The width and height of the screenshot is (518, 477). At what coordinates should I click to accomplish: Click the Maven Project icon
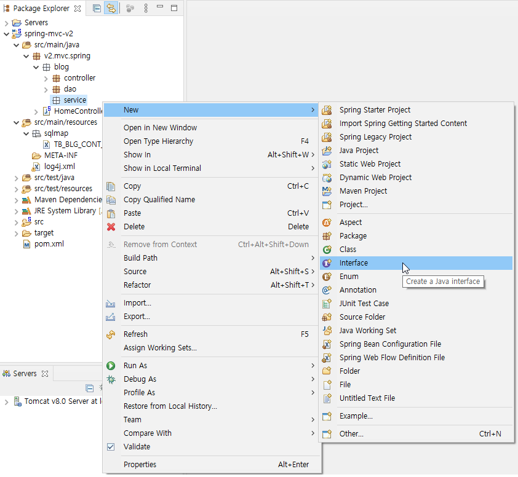pos(327,191)
